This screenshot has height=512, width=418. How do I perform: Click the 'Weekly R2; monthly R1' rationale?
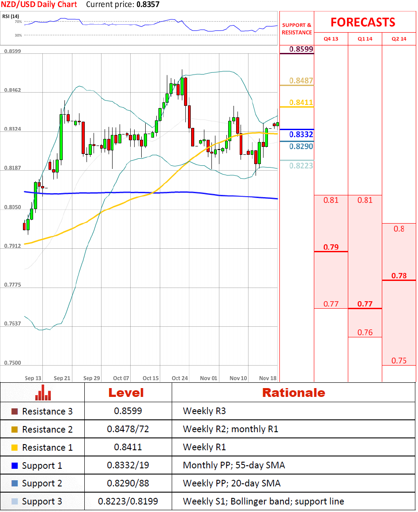[x=230, y=429]
